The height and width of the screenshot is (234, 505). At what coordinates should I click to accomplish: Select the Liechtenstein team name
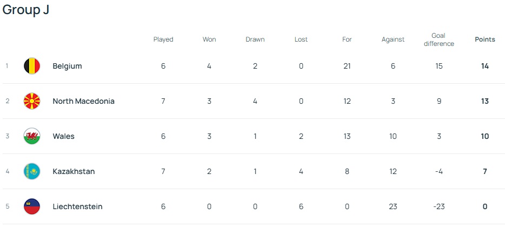coord(77,206)
